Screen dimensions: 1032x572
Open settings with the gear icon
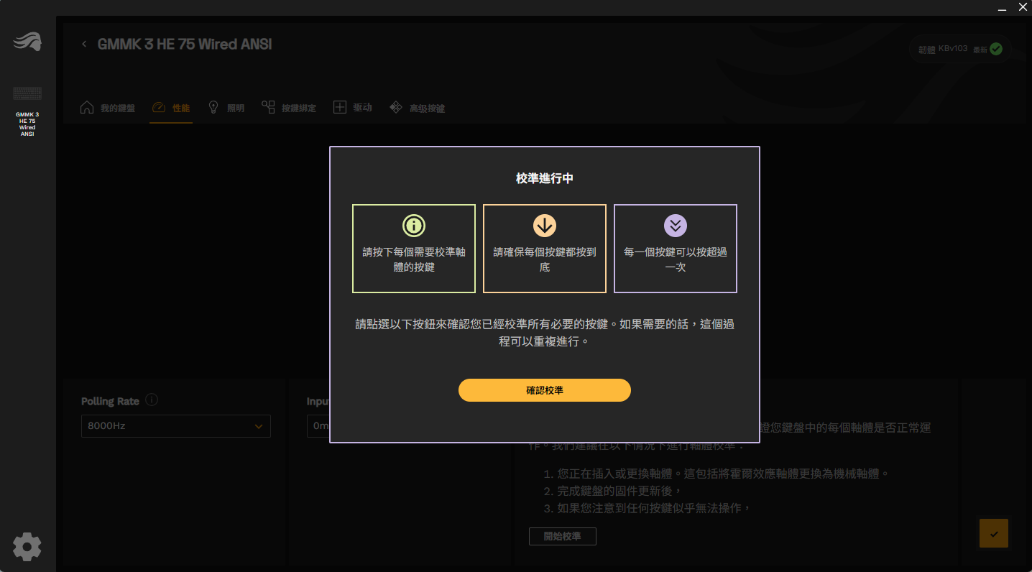click(x=27, y=547)
